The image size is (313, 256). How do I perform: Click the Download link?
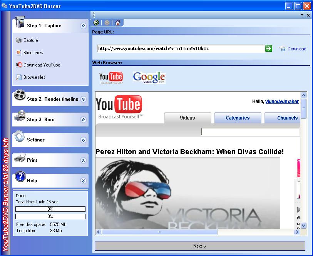[x=297, y=49]
